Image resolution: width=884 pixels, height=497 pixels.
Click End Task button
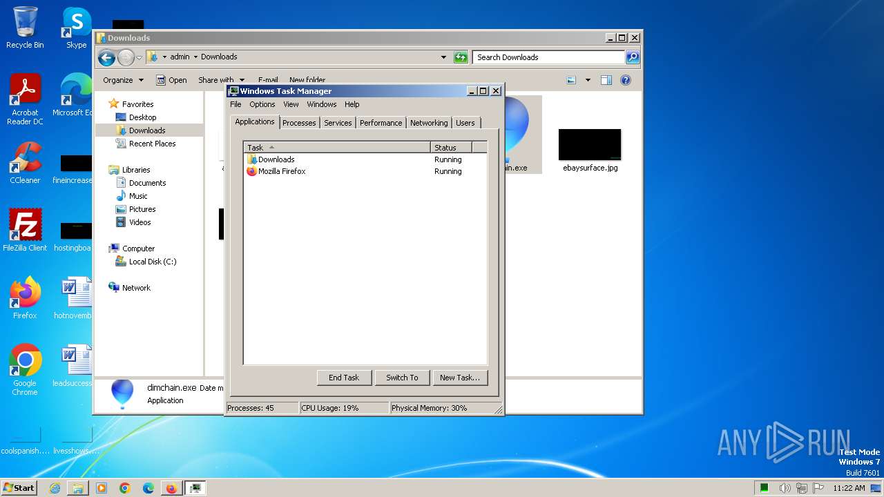point(344,378)
